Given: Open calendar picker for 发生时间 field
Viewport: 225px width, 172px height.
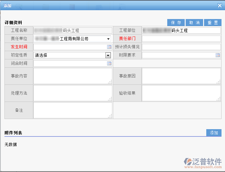Looking at the screenshot, I should (x=109, y=47).
